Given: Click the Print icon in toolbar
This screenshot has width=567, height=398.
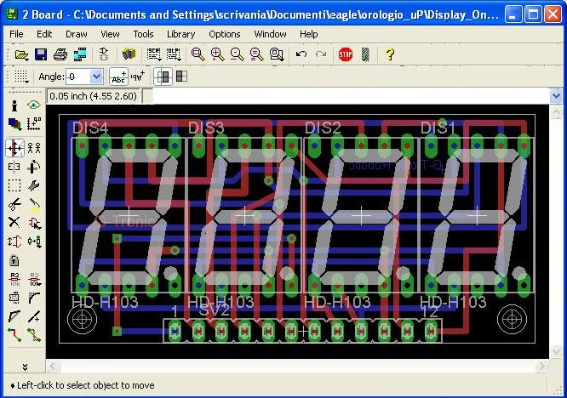Looking at the screenshot, I should [60, 54].
